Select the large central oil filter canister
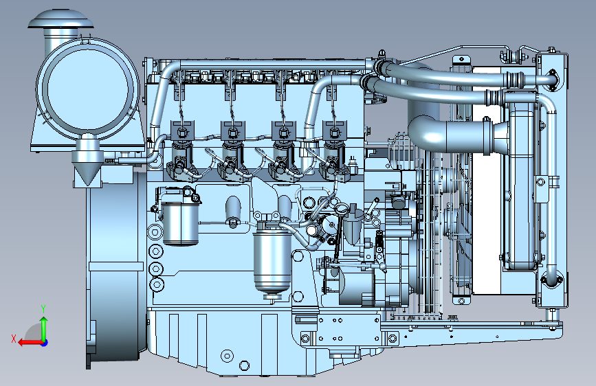 [272, 262]
